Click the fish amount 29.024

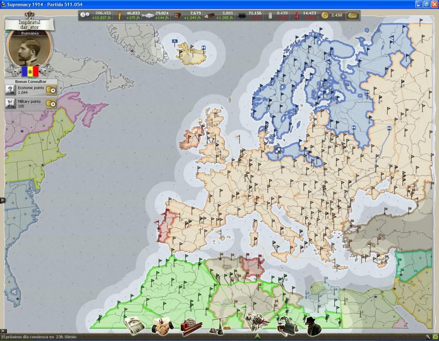[x=162, y=13]
